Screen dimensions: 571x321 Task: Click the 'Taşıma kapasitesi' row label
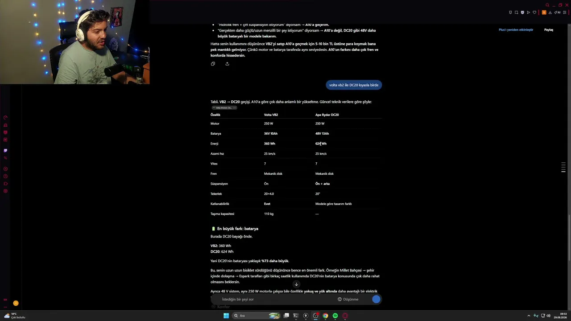point(223,214)
